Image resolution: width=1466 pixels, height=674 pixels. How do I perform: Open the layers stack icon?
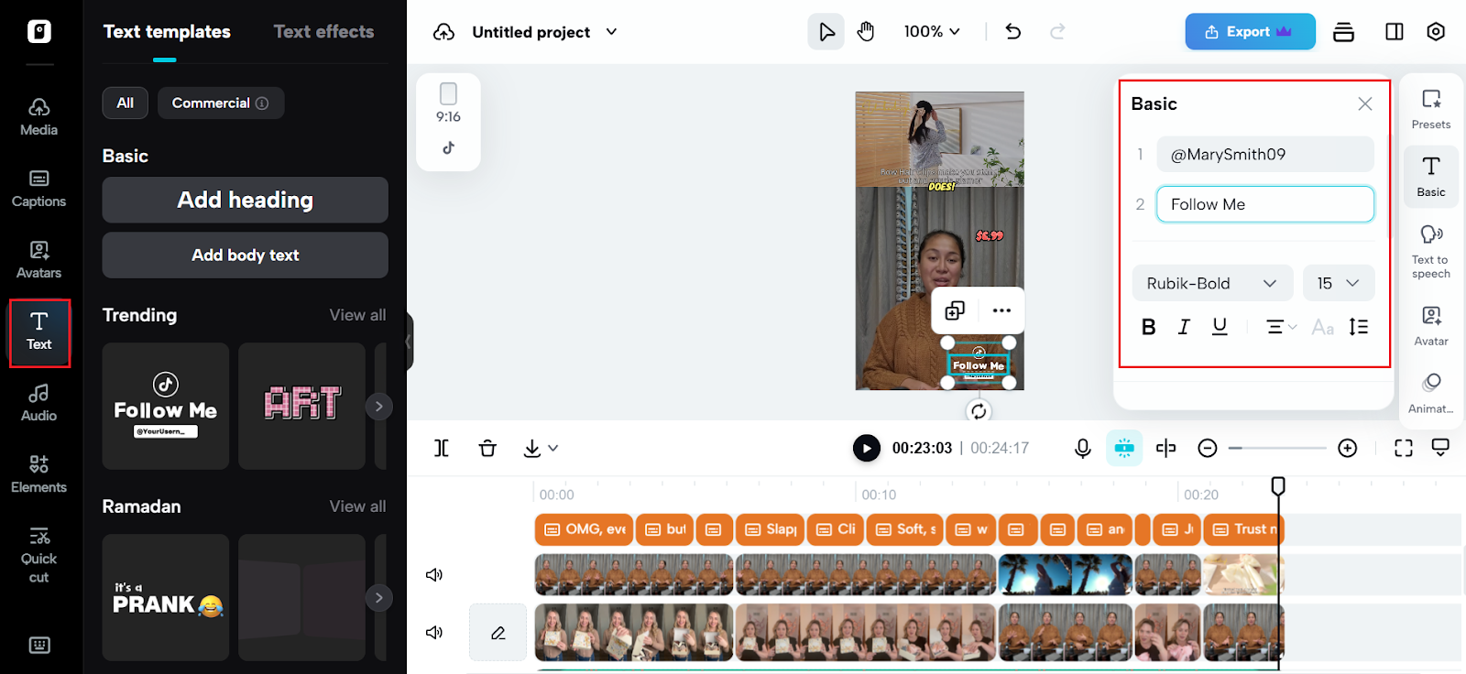click(1343, 32)
